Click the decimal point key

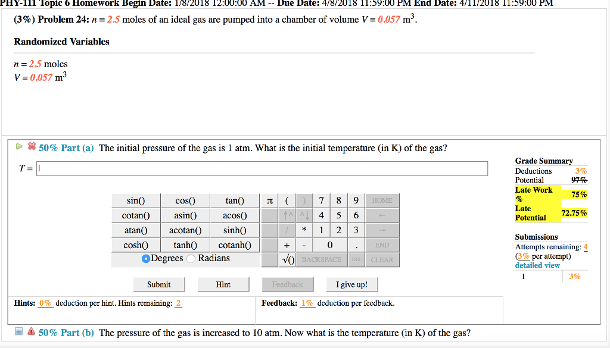coord(356,245)
